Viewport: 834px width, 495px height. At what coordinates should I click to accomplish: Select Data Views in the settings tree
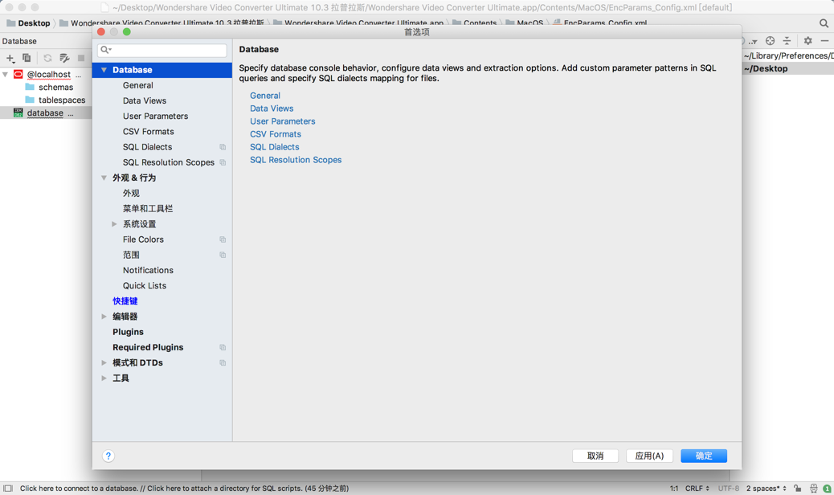(x=144, y=100)
